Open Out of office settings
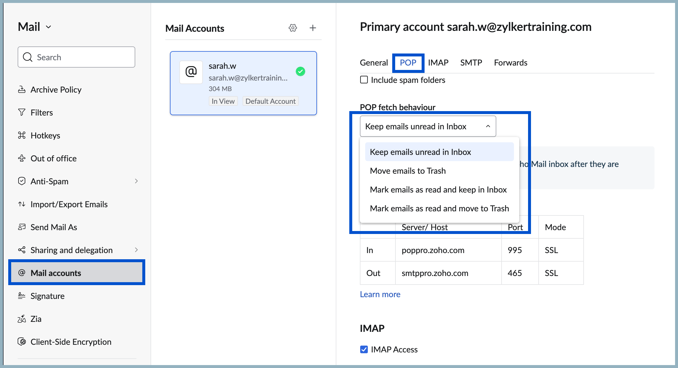Viewport: 678px width, 368px height. [x=53, y=158]
